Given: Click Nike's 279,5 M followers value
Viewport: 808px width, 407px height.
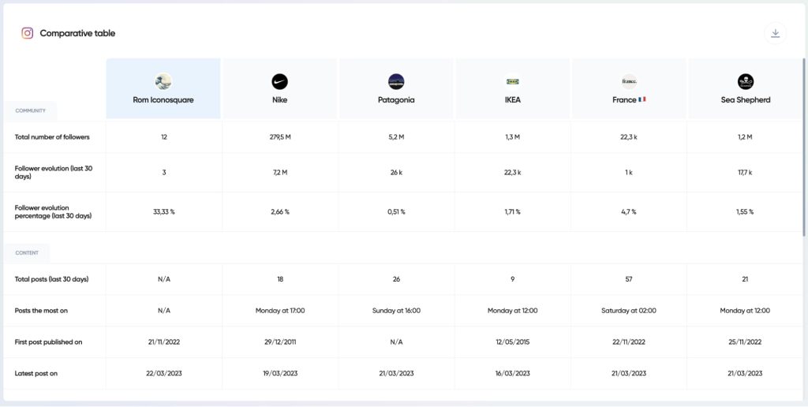Looking at the screenshot, I should (x=280, y=137).
